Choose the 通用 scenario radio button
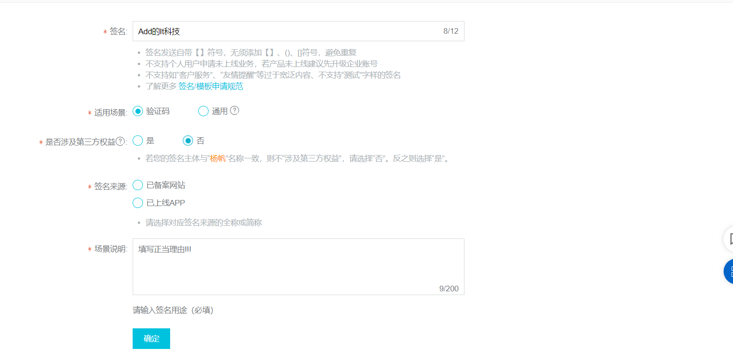This screenshot has width=733, height=363. pyautogui.click(x=203, y=111)
